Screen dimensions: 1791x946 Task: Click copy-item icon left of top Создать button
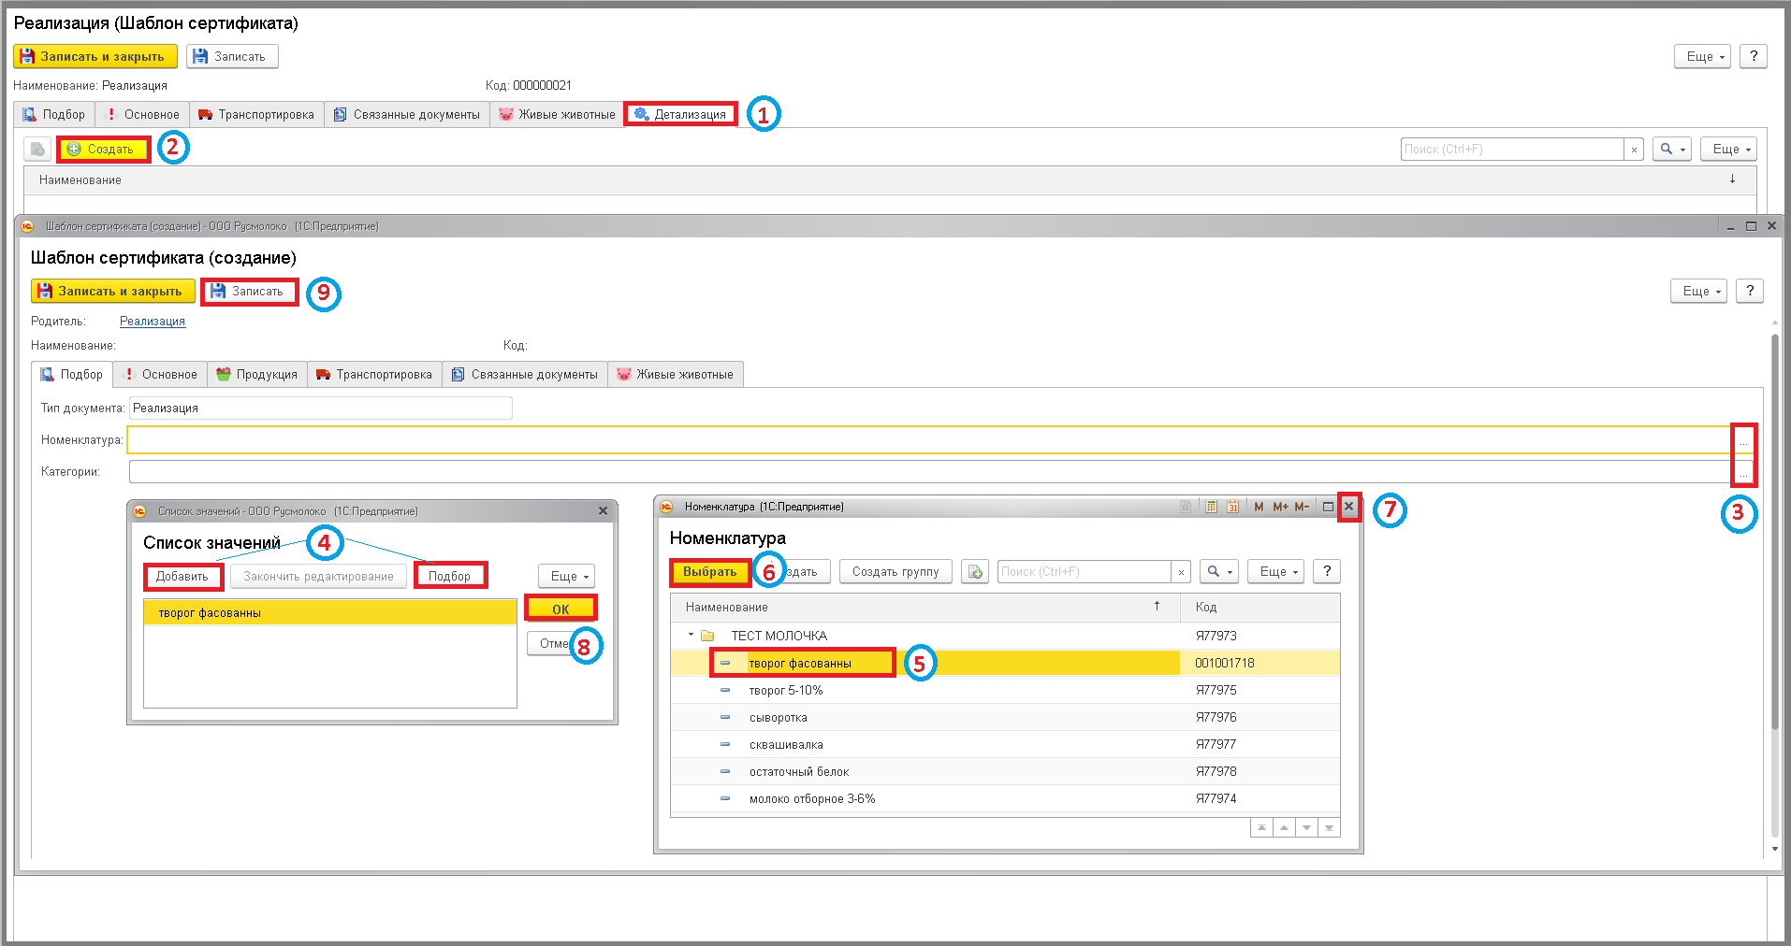37,149
